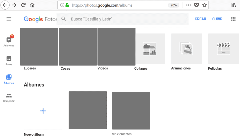The width and height of the screenshot is (240, 137).
Task: Click the Cosas label
Action: 65,68
